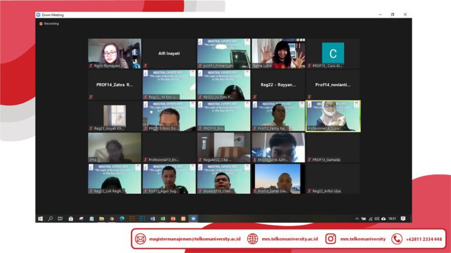Open the mm.telkomuniversity.ac.id website link
451x253 pixels.
290,239
